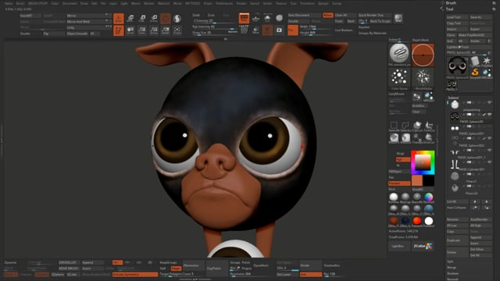Choose the TrimCurve brush icon
This screenshot has width=500, height=281.
pos(429,126)
